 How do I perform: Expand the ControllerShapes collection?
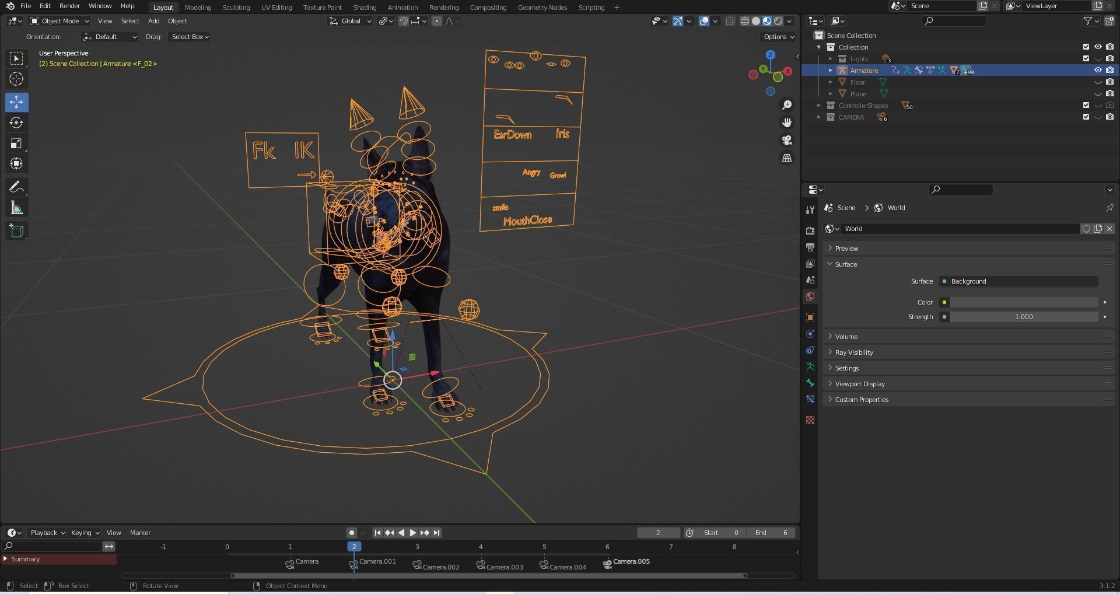(818, 106)
